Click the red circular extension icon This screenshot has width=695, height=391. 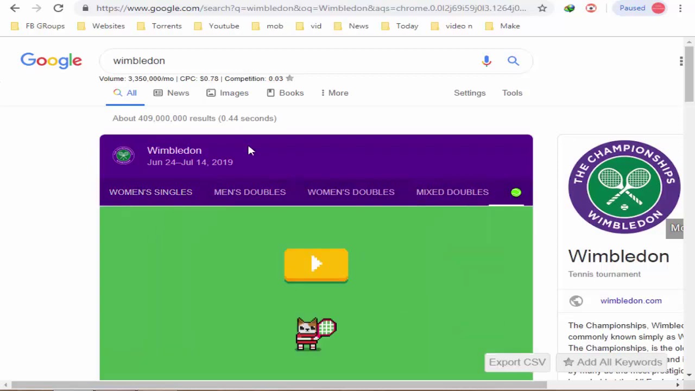pyautogui.click(x=591, y=8)
